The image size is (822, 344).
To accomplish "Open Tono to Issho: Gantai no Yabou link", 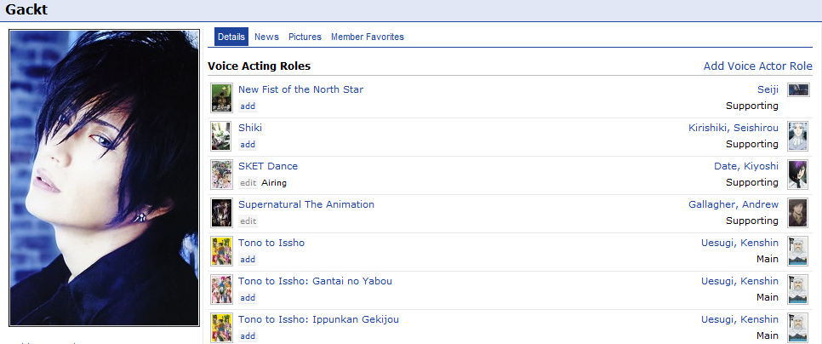I will [x=315, y=281].
